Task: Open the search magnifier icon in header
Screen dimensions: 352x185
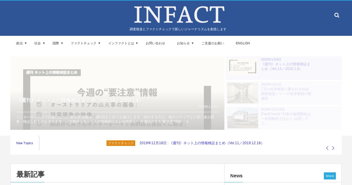Action: 337,15
